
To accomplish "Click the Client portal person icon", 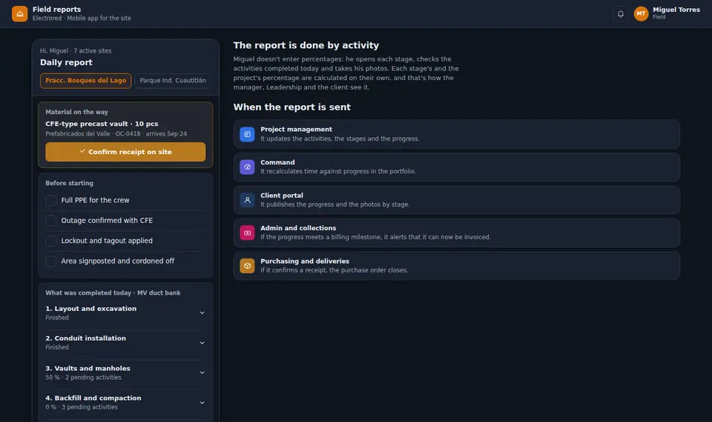I will coord(247,200).
